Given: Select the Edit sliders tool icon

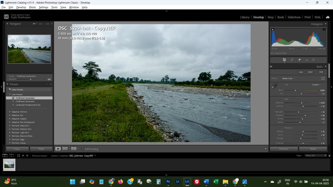Looking at the screenshot, I should [284, 60].
